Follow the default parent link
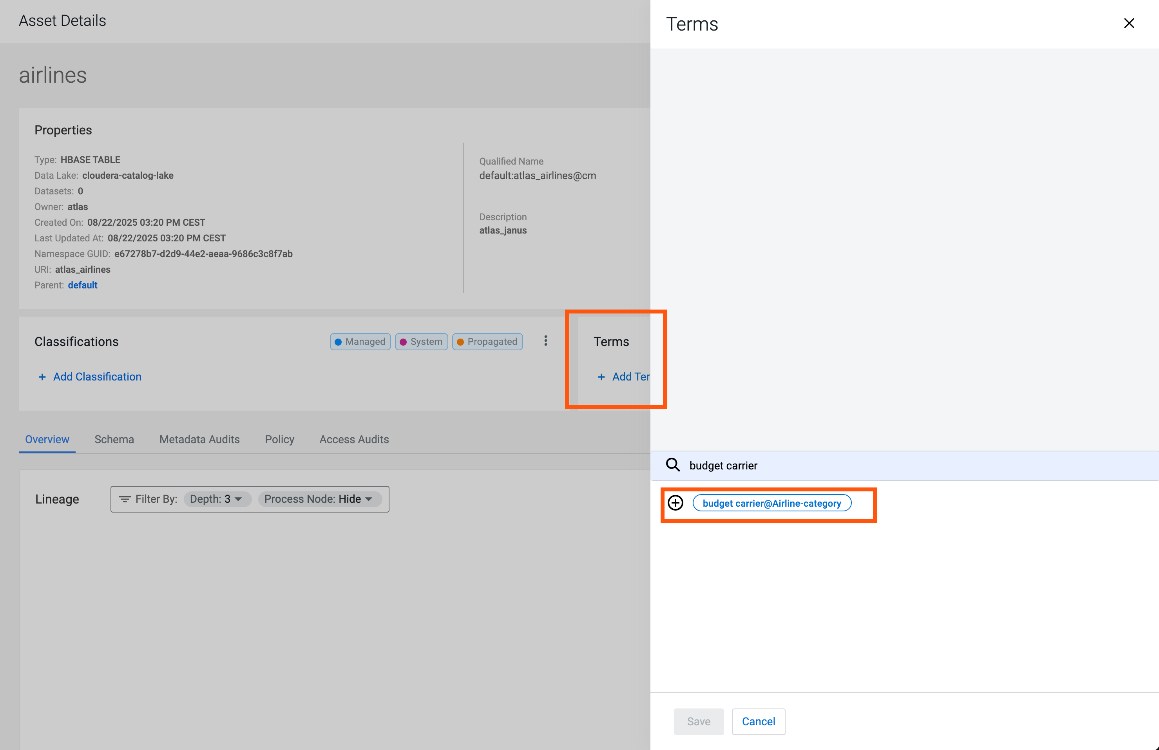1159x750 pixels. pos(82,285)
